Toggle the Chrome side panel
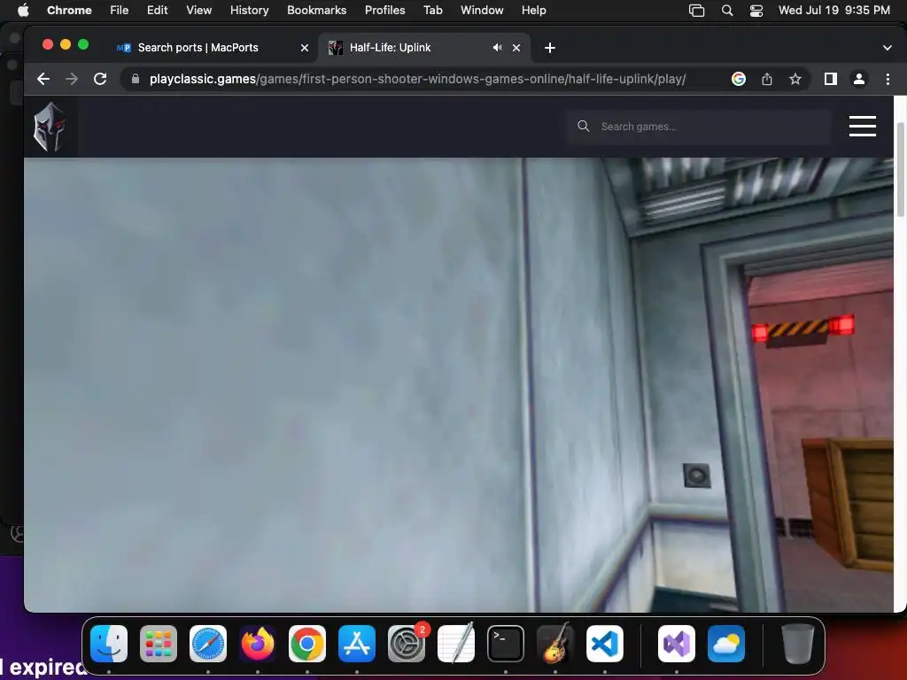 click(x=831, y=79)
